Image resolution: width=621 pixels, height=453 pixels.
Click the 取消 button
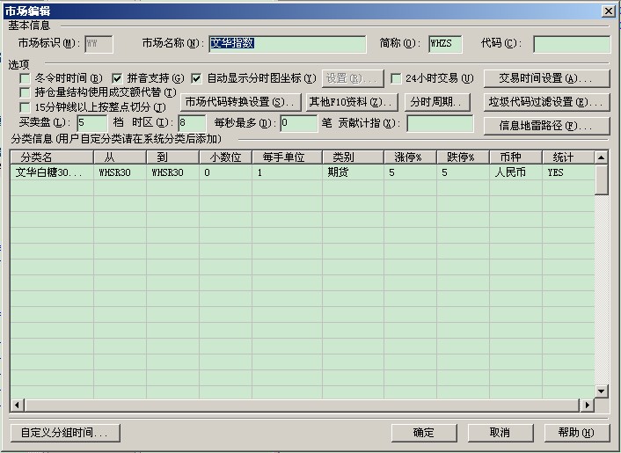pyautogui.click(x=500, y=433)
